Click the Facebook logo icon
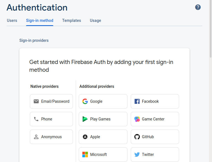Image resolution: width=212 pixels, height=162 pixels. (x=137, y=101)
